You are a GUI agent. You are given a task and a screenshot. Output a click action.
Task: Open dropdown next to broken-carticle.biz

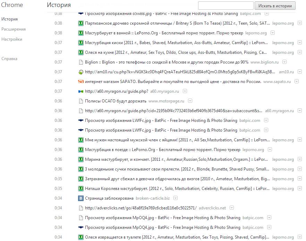point(176,198)
